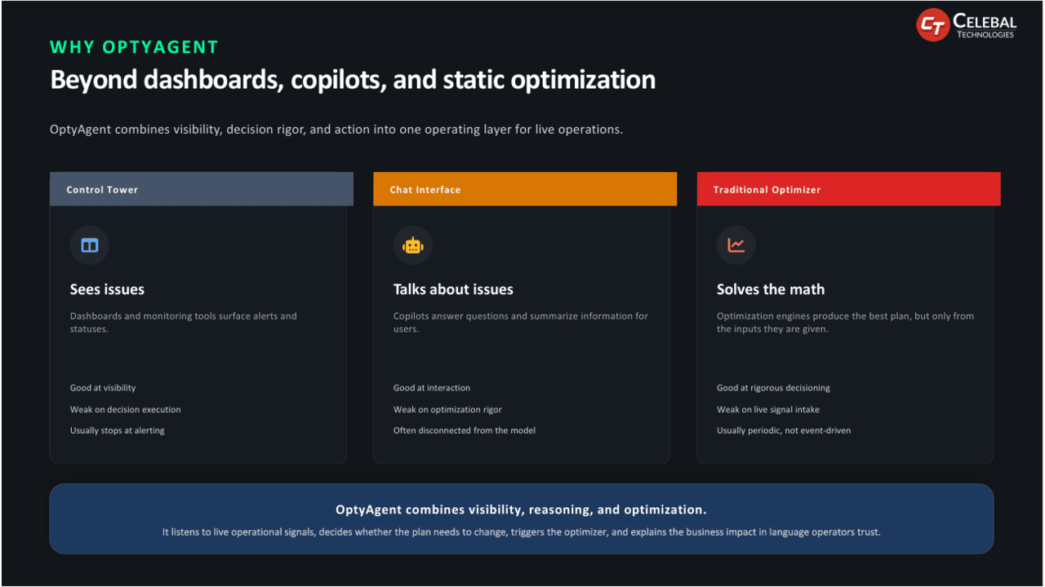Click the Solves the math heading
This screenshot has height=587, width=1045.
coord(771,289)
